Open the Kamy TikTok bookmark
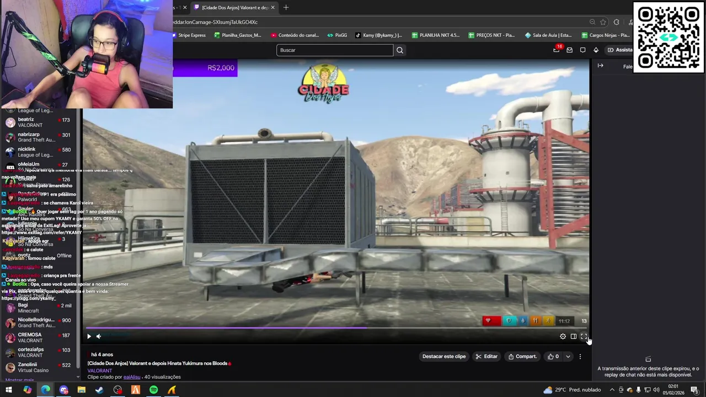Viewport: 706px width, 397px height. 378,35
